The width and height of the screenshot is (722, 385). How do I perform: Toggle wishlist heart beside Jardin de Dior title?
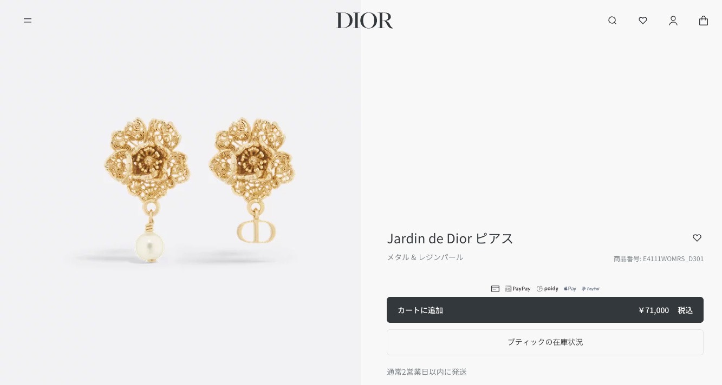[x=697, y=238]
